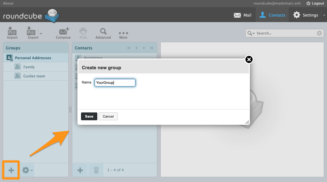327x182 pixels.
Task: Click the Compose message icon
Action: point(63,32)
